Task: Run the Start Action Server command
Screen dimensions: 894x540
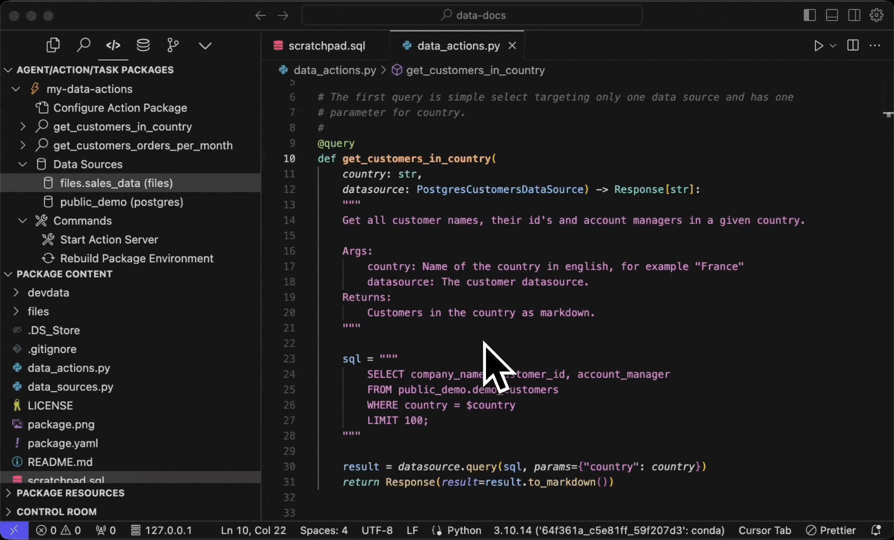Action: (109, 239)
